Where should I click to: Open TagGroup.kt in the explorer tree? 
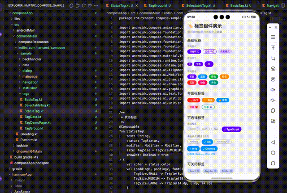(34, 128)
